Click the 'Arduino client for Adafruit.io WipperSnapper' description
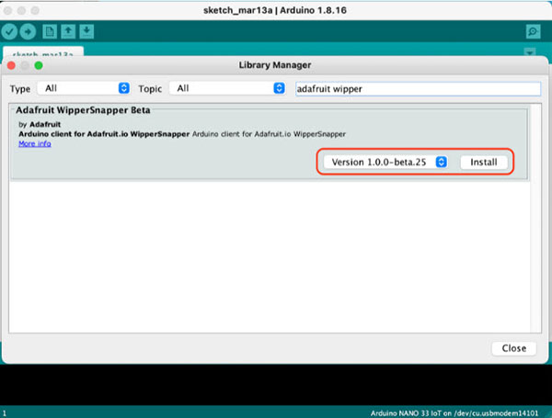The image size is (552, 418). [x=182, y=134]
